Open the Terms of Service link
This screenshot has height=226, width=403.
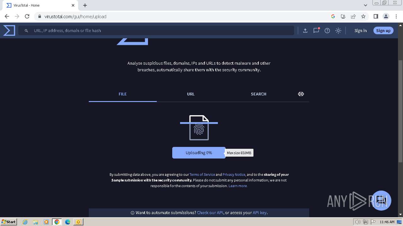point(202,175)
